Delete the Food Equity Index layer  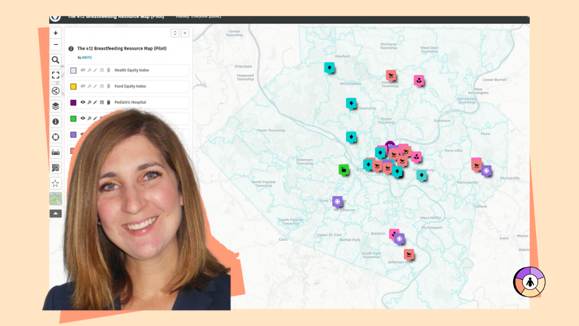(109, 86)
